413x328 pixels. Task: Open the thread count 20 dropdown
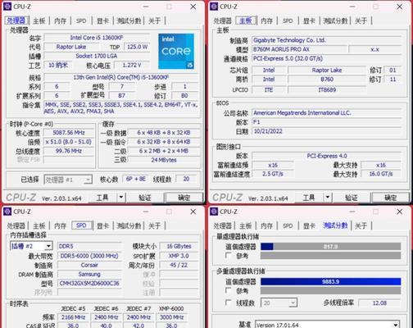click(279, 303)
